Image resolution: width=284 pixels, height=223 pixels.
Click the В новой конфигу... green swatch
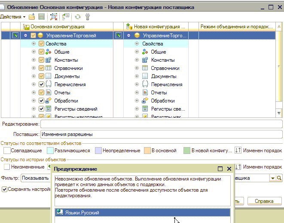click(x=187, y=151)
